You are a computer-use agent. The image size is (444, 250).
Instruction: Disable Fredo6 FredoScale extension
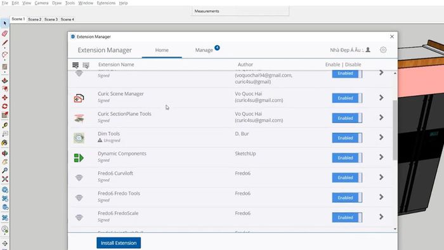(347, 218)
